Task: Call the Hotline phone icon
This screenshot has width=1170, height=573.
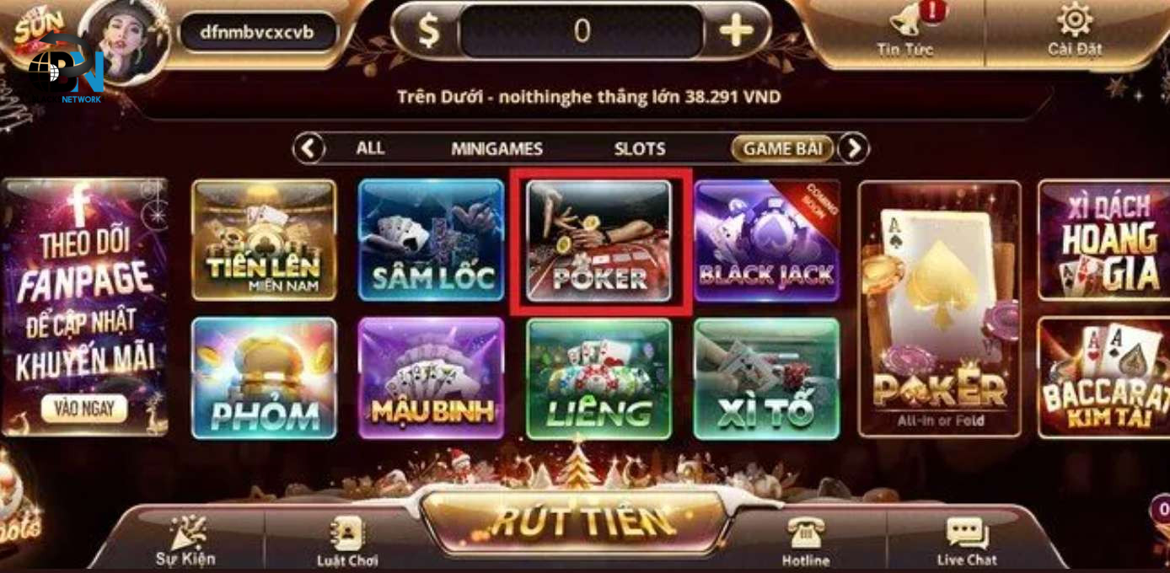Action: (x=805, y=533)
